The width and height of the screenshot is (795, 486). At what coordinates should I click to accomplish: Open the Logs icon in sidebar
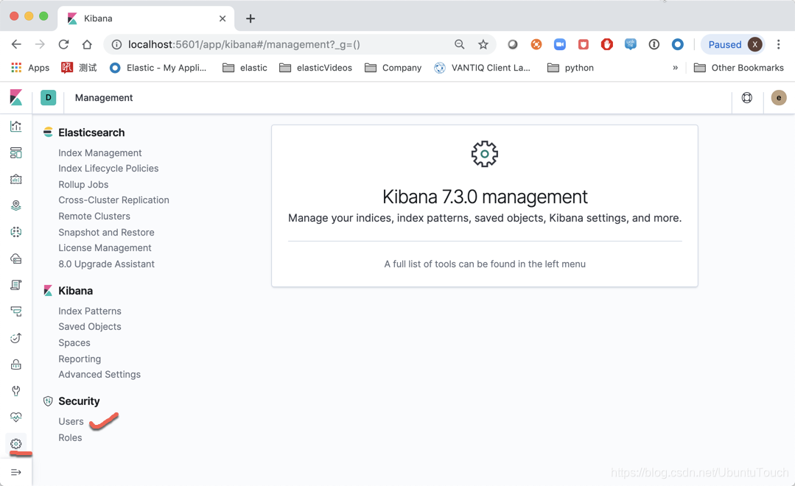pos(15,285)
